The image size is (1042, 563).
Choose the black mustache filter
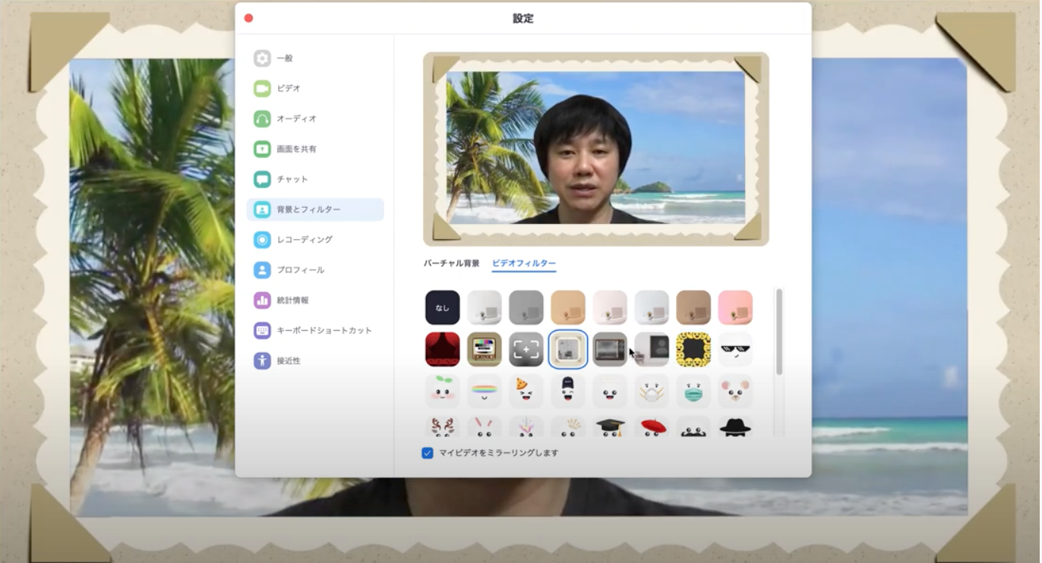point(693,426)
